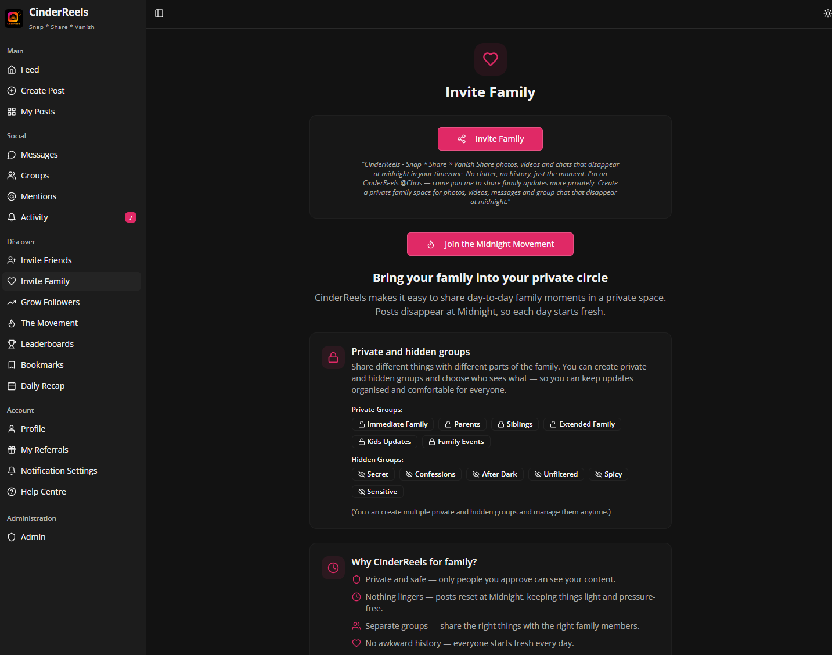Viewport: 832px width, 655px height.
Task: Select the After Dark hidden group chip
Action: click(x=495, y=474)
